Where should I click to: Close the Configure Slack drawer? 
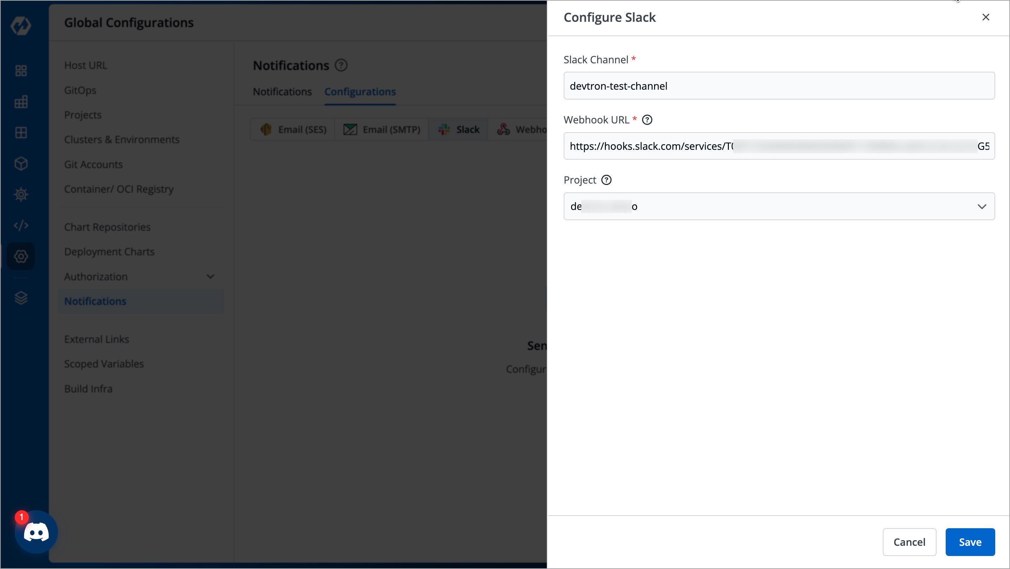[x=986, y=17]
